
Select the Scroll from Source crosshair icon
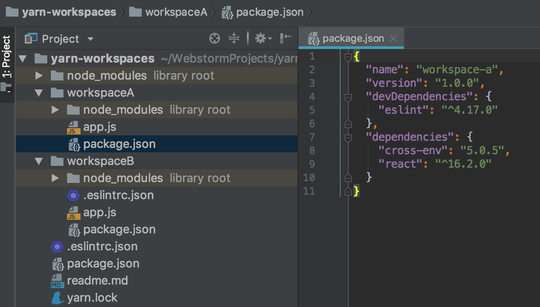(x=215, y=38)
